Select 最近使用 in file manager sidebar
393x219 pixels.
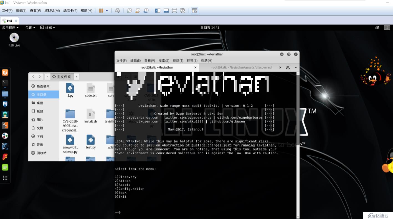44,86
